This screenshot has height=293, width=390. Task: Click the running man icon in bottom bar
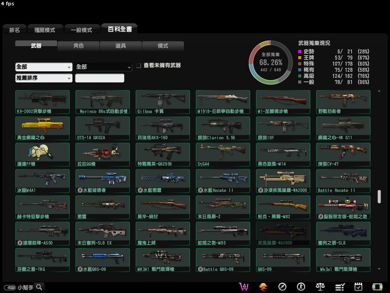tap(301, 287)
